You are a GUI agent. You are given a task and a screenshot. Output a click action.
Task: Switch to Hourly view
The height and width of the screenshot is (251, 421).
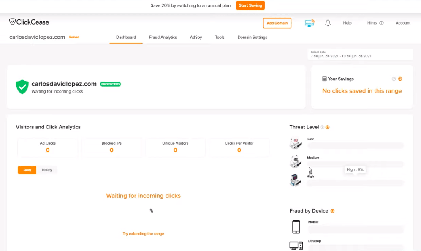point(47,170)
